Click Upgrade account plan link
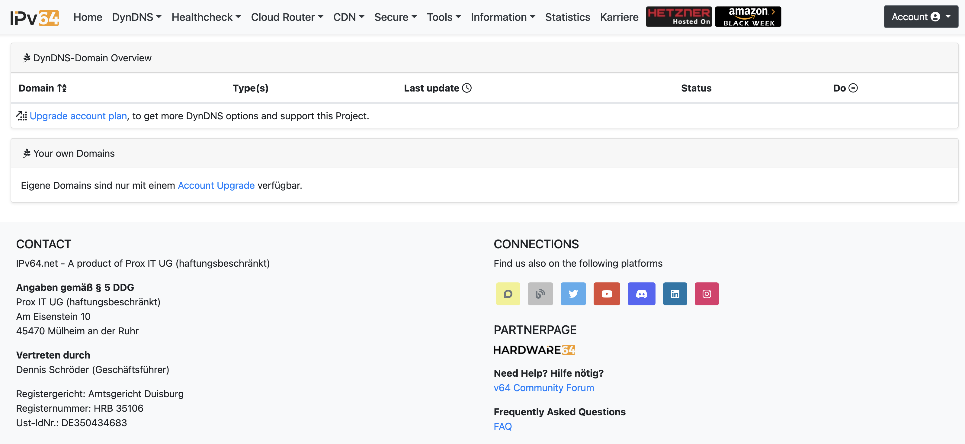 78,116
